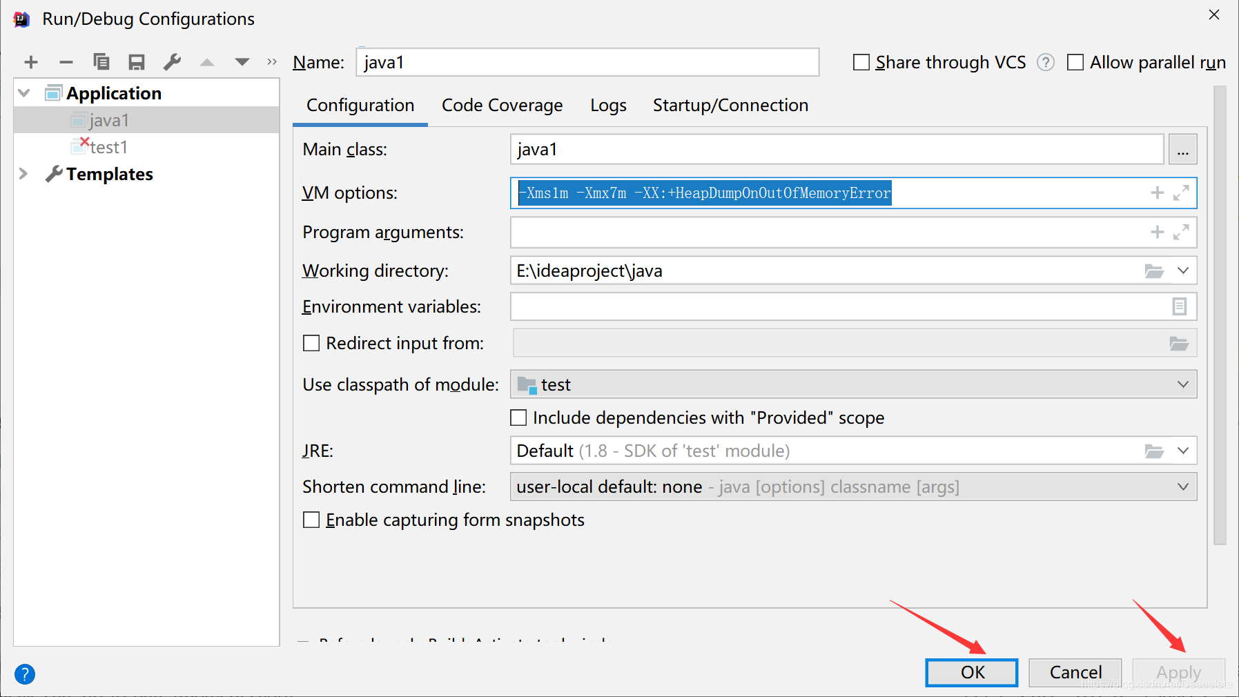Browse for main class with ellipsis button
Viewport: 1239px width, 697px height.
click(x=1183, y=150)
